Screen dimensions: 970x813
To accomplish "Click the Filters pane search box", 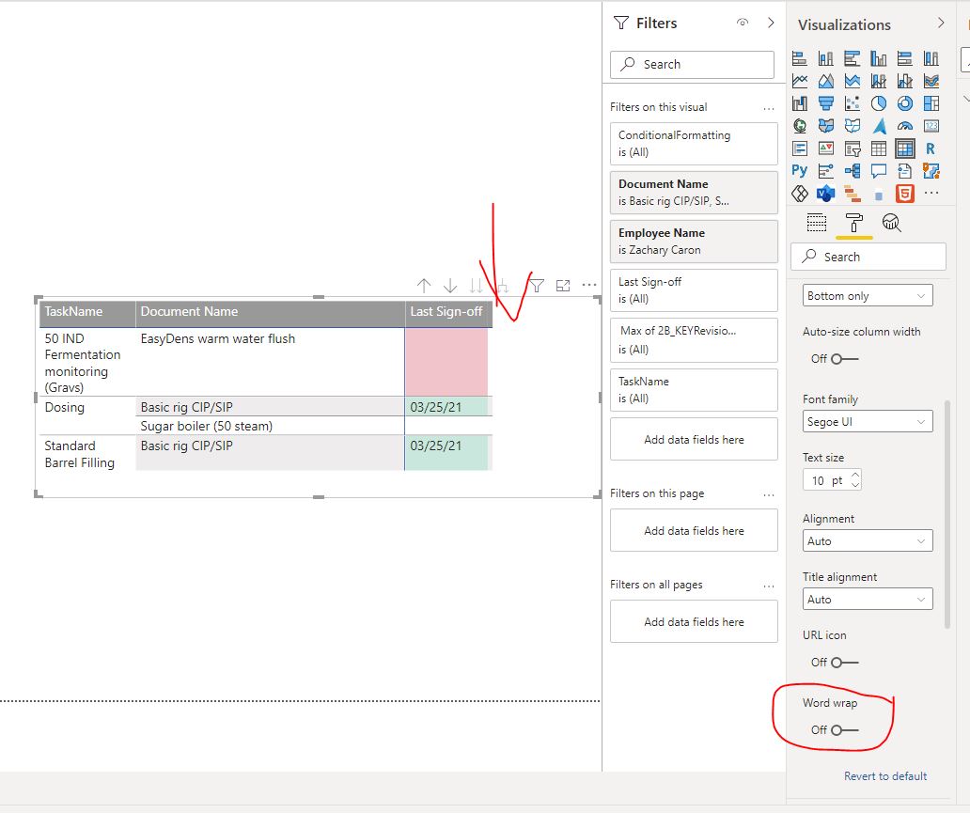I will click(x=692, y=64).
